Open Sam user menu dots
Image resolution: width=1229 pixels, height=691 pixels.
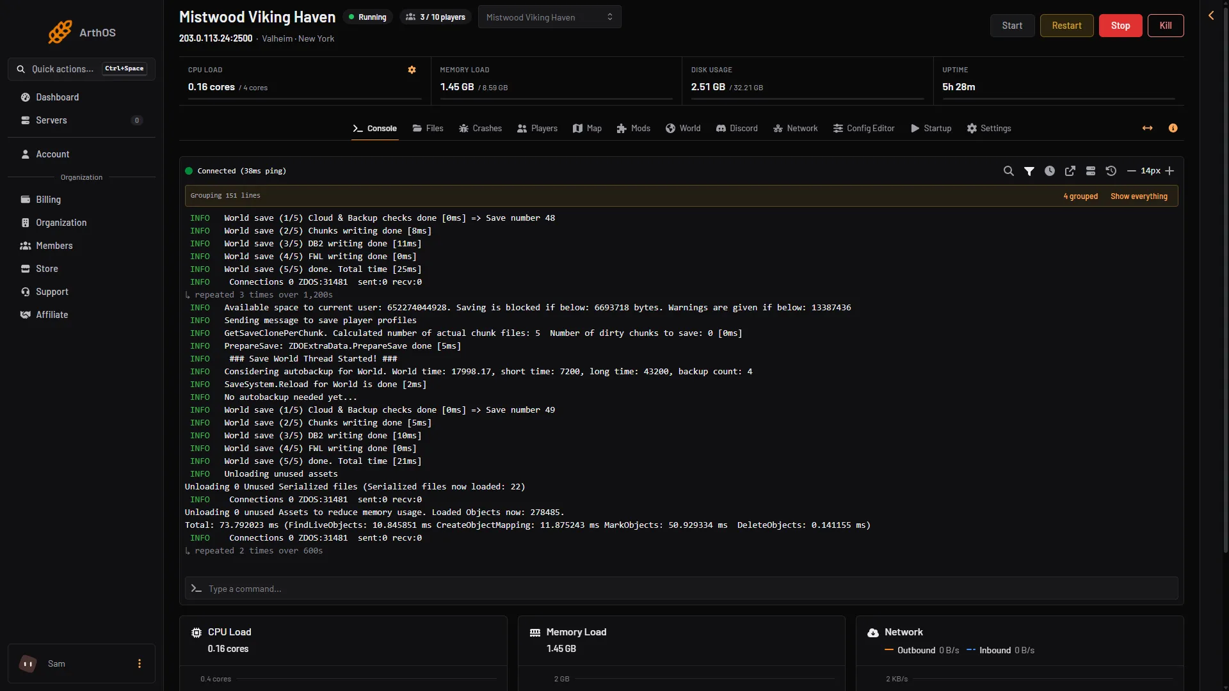[140, 664]
